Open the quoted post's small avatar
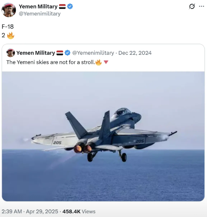Image resolution: width=207 pixels, height=217 pixels. coord(10,53)
